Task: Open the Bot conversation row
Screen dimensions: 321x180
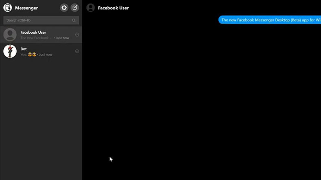Action: (41, 51)
